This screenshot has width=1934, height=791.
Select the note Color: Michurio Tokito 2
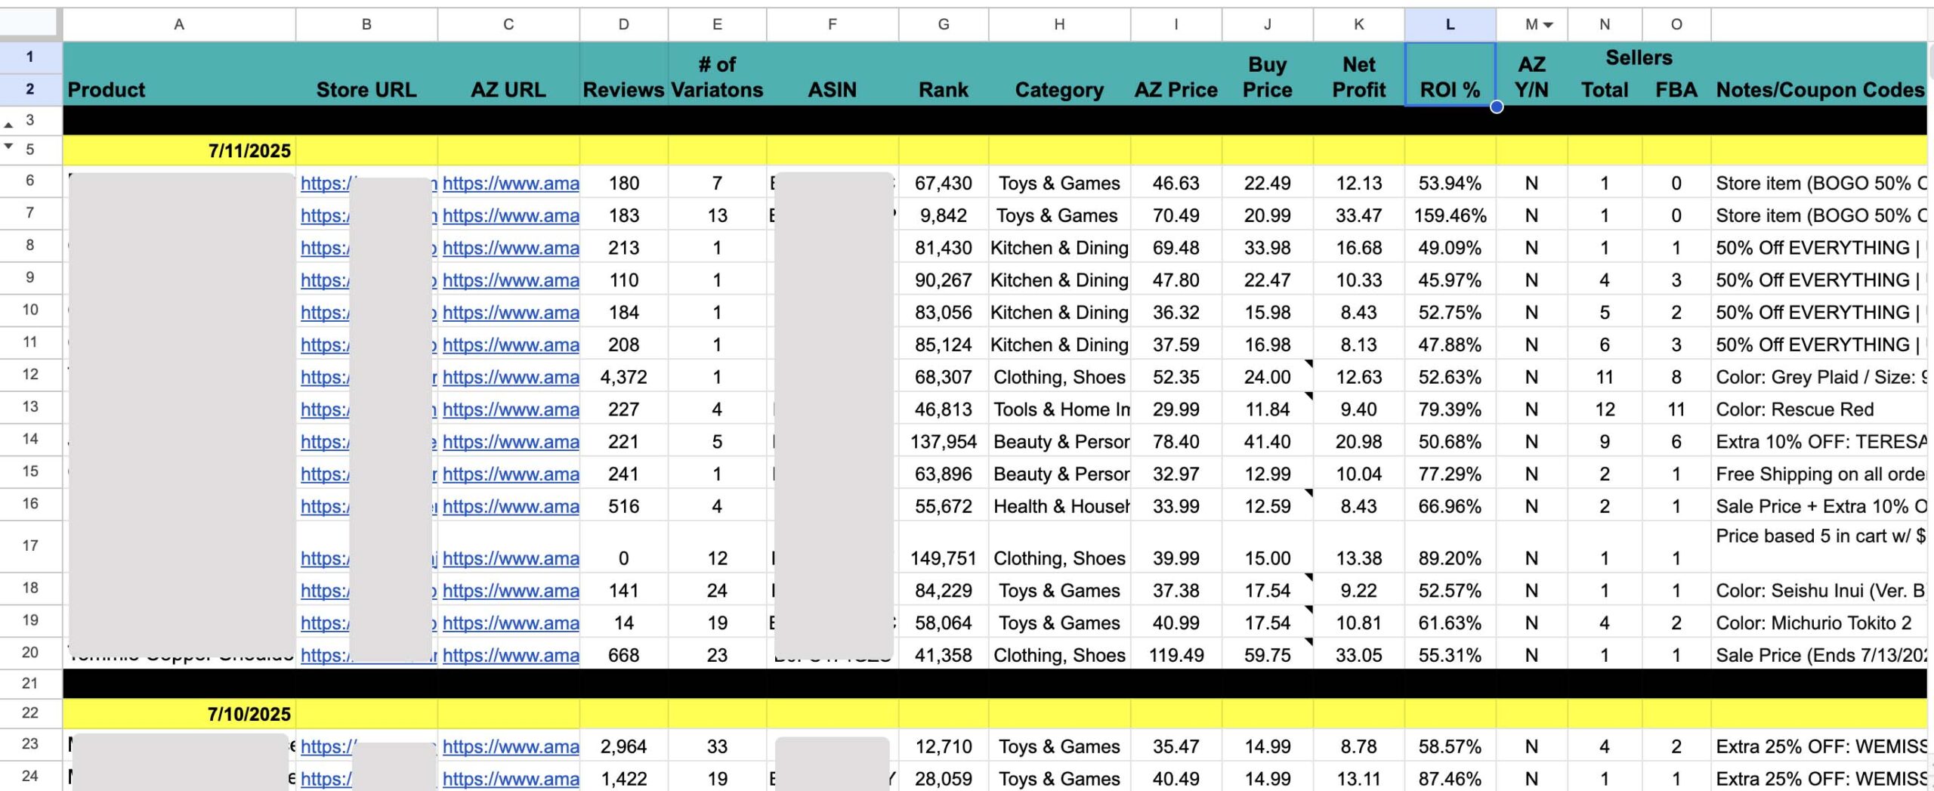click(1819, 623)
